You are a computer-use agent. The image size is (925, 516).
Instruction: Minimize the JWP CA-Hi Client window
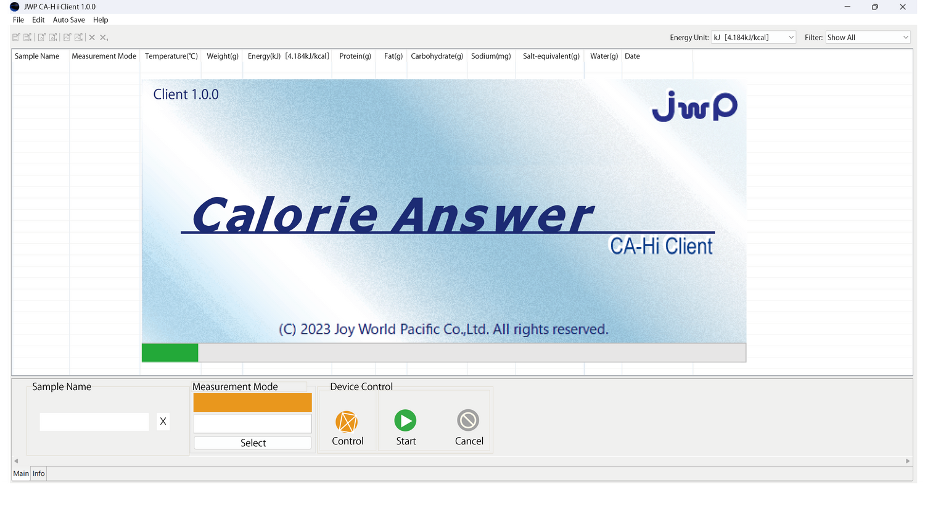tap(847, 7)
